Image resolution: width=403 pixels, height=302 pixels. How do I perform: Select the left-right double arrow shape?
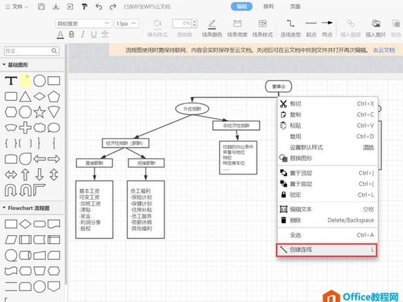[x=11, y=175]
